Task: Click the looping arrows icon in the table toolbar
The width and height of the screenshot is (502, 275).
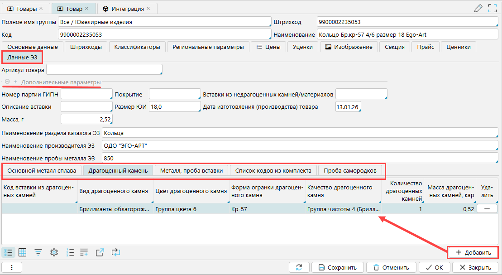Action: pyautogui.click(x=115, y=252)
